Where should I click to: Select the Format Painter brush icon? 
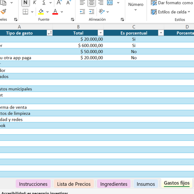[3, 12]
